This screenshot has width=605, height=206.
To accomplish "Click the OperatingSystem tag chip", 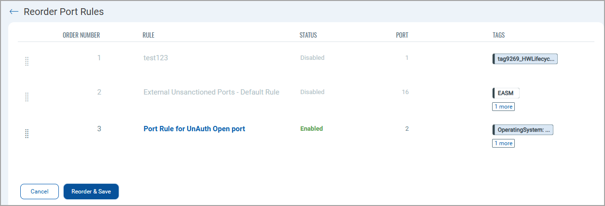I will [522, 130].
